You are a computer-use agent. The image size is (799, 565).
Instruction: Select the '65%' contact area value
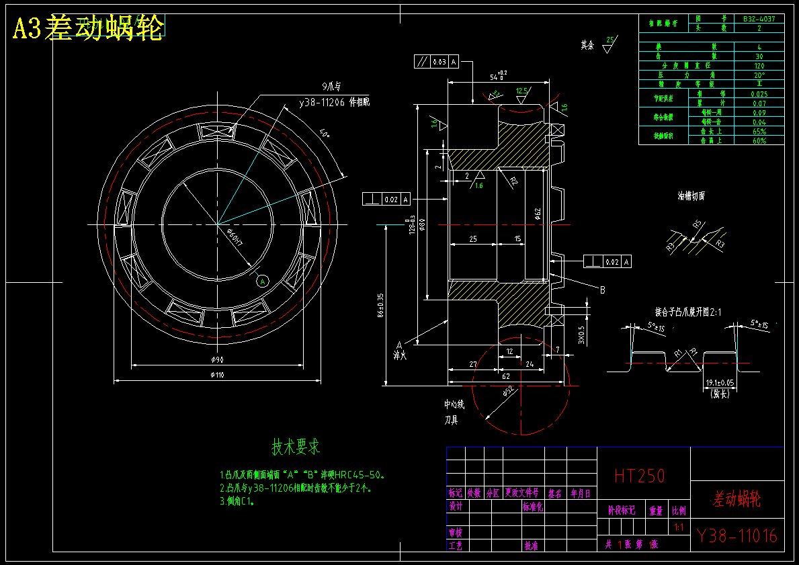click(759, 131)
